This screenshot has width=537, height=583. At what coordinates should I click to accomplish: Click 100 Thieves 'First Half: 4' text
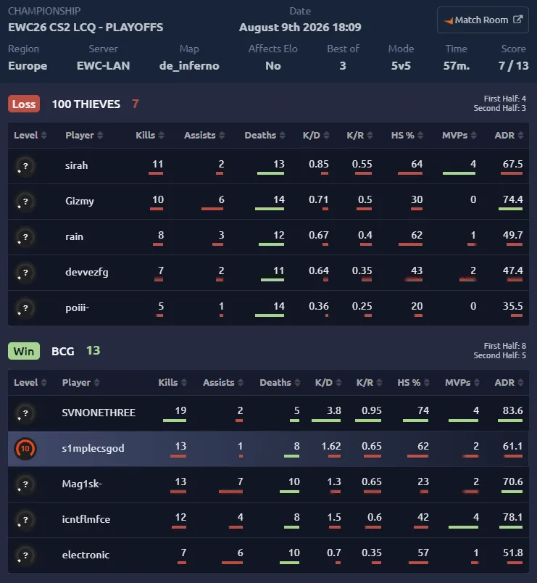click(x=504, y=99)
